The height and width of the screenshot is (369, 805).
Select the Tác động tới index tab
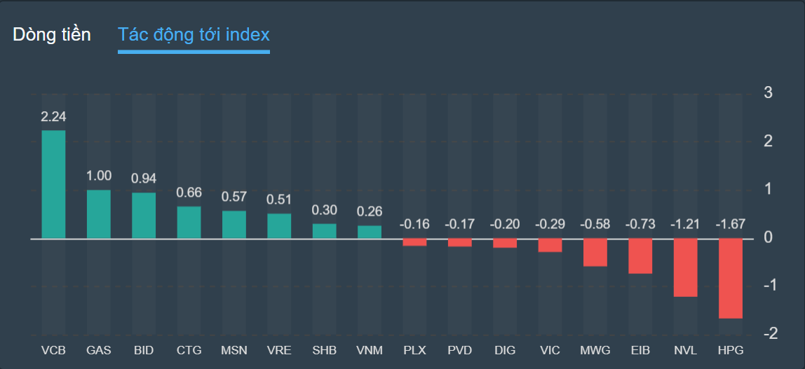194,34
